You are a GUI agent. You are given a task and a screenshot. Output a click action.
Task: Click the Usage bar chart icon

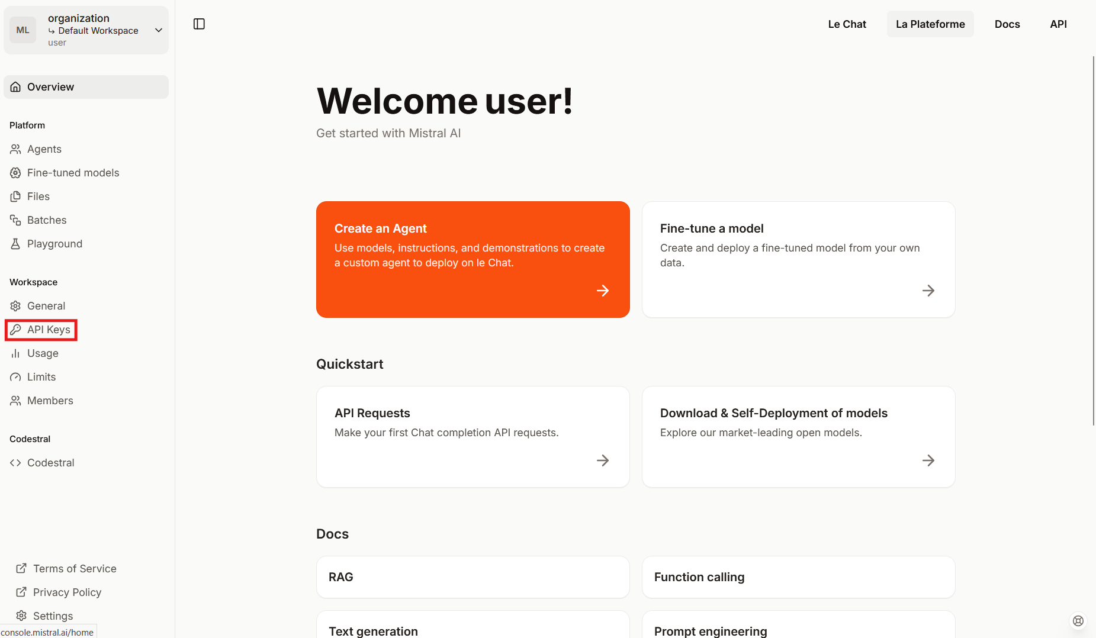click(15, 353)
